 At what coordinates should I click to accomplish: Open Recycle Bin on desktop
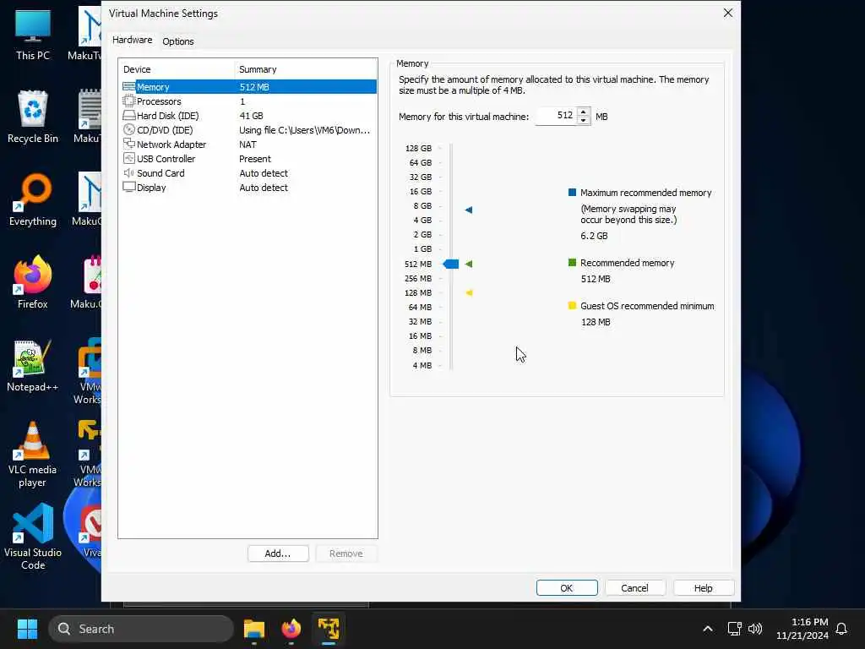[33, 117]
